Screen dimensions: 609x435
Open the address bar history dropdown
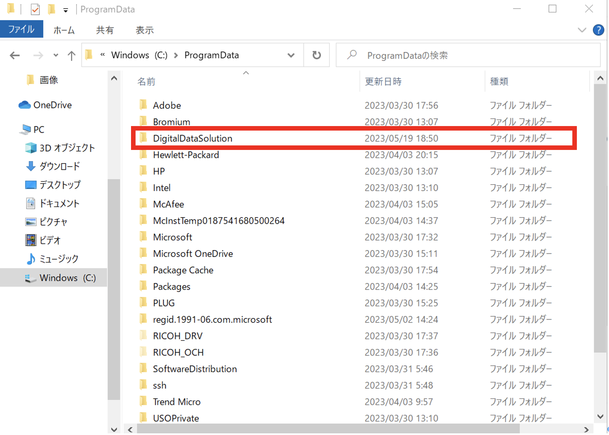click(x=291, y=55)
